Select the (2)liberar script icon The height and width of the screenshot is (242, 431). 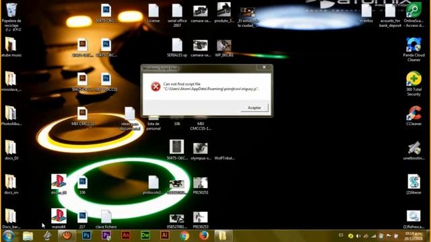pyautogui.click(x=413, y=182)
